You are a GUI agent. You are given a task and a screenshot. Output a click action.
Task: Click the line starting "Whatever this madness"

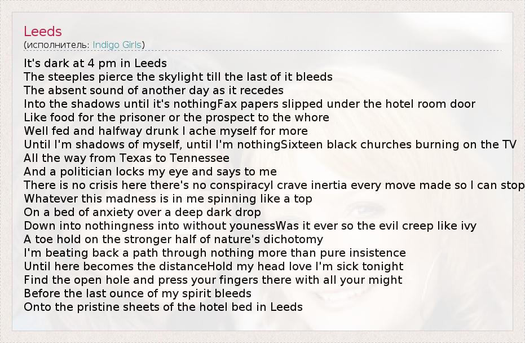pos(168,199)
